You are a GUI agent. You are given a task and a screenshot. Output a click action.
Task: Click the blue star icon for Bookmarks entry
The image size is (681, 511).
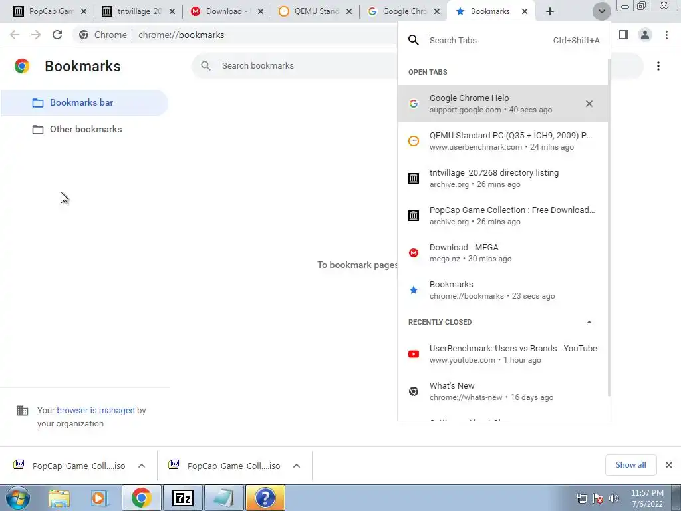(x=414, y=290)
